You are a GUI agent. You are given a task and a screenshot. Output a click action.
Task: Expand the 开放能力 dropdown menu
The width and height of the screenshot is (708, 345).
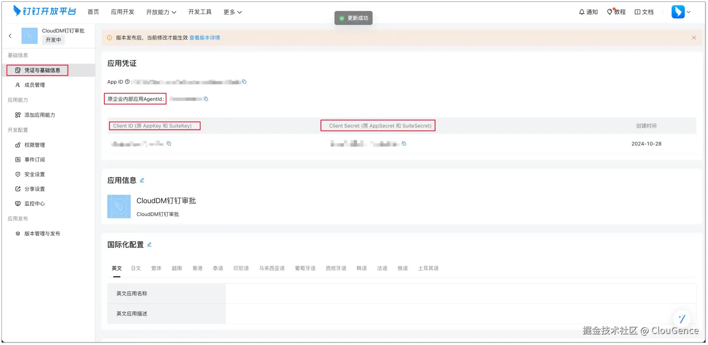click(x=161, y=12)
